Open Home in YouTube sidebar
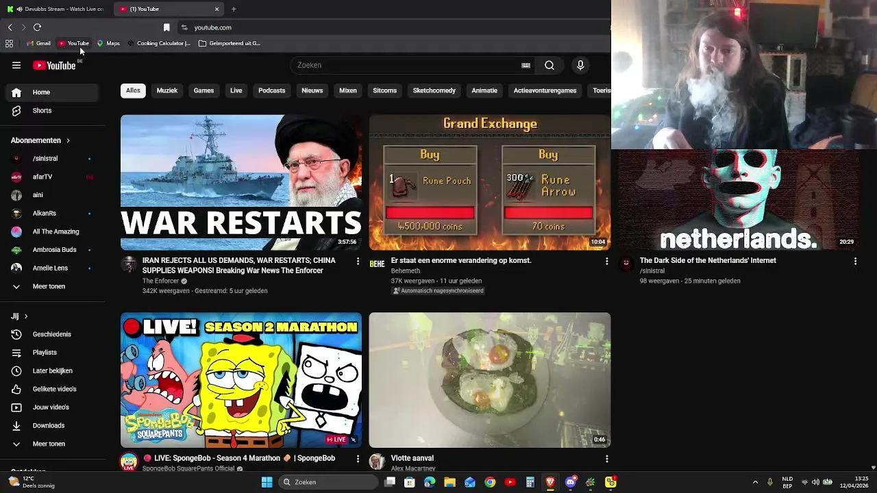 pyautogui.click(x=53, y=92)
